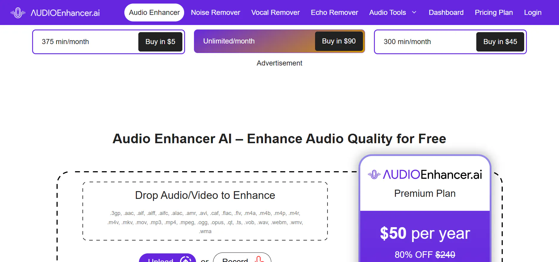Select the Audio Enhancer nav tab
559x262 pixels.
pyautogui.click(x=154, y=13)
